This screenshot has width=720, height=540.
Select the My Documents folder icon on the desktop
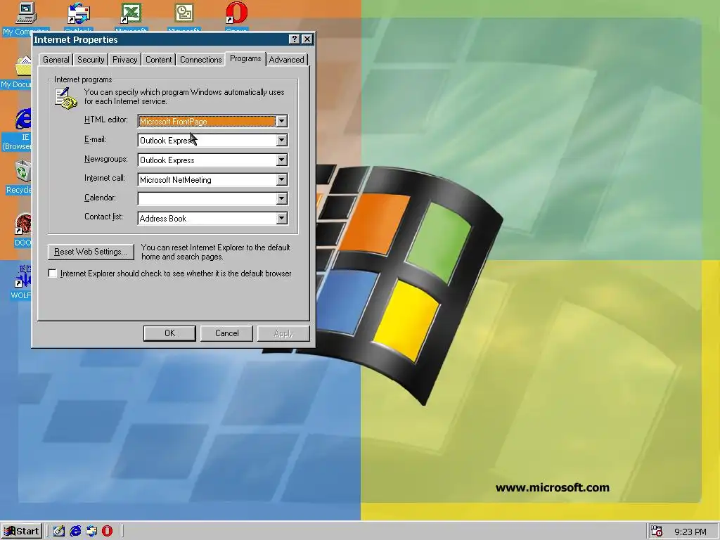click(x=23, y=67)
